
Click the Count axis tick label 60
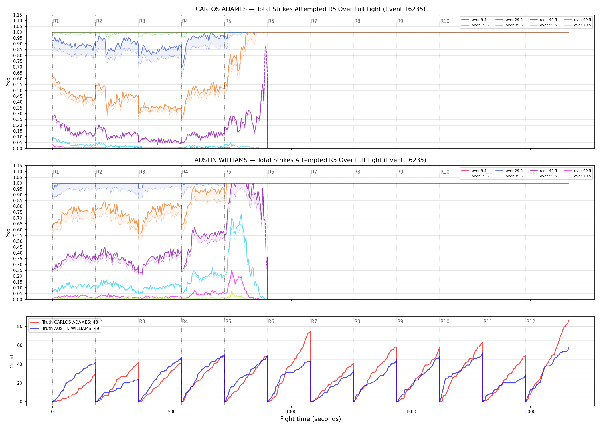pyautogui.click(x=20, y=345)
